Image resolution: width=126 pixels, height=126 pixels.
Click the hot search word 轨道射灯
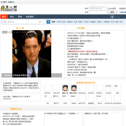pos(93,22)
